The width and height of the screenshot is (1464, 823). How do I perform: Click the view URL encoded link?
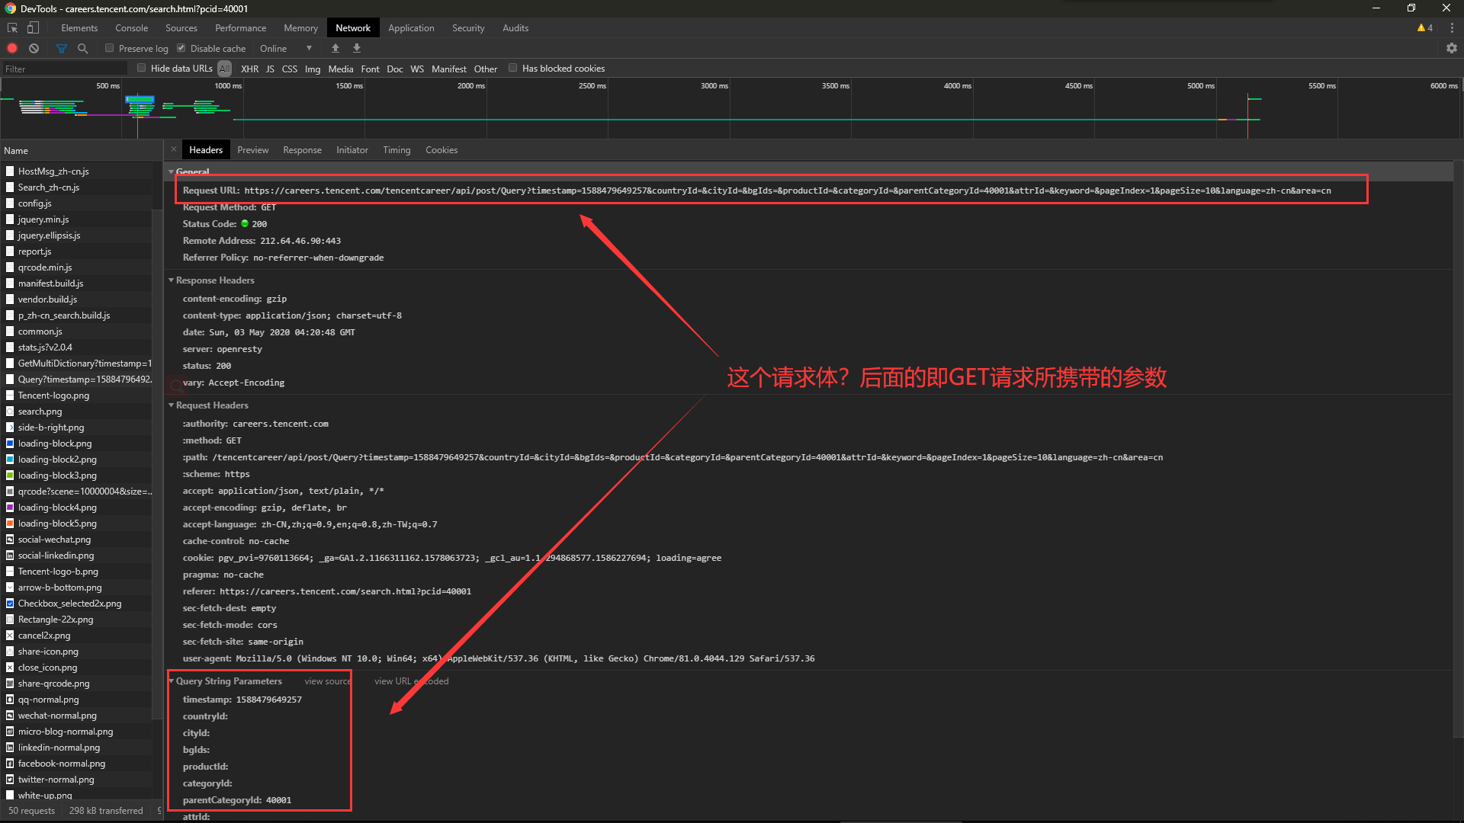point(411,681)
